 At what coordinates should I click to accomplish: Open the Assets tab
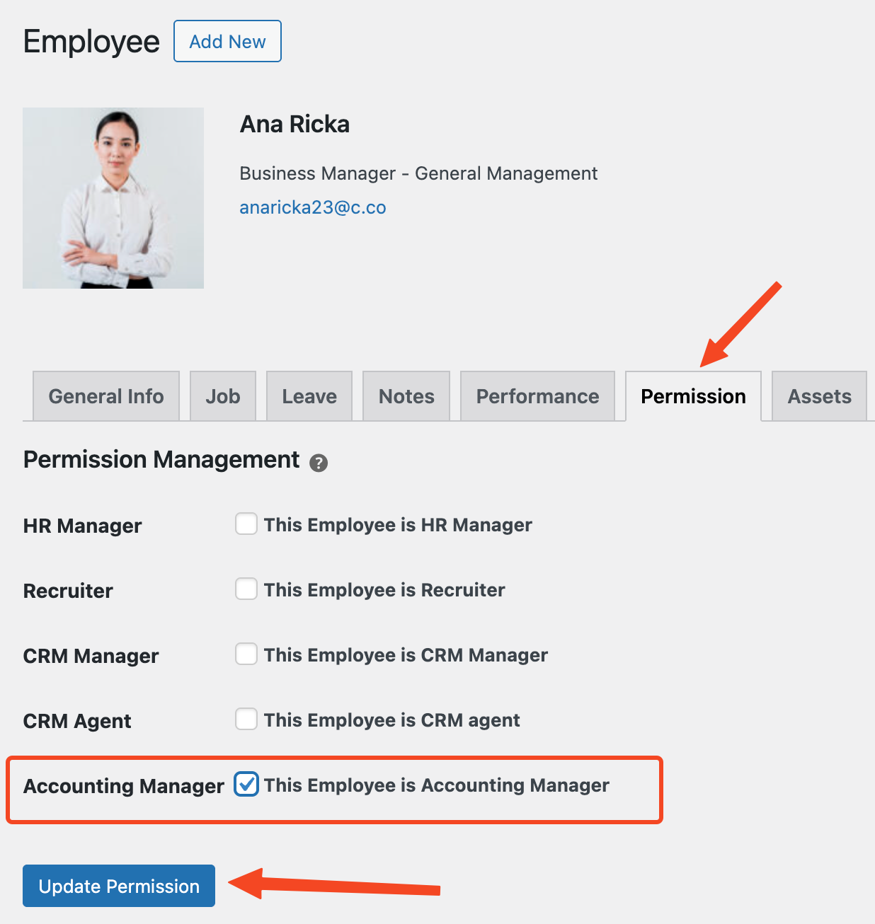[819, 396]
